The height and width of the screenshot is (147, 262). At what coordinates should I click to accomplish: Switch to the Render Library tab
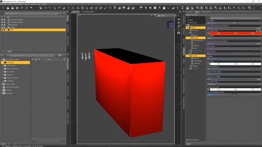tap(88, 12)
